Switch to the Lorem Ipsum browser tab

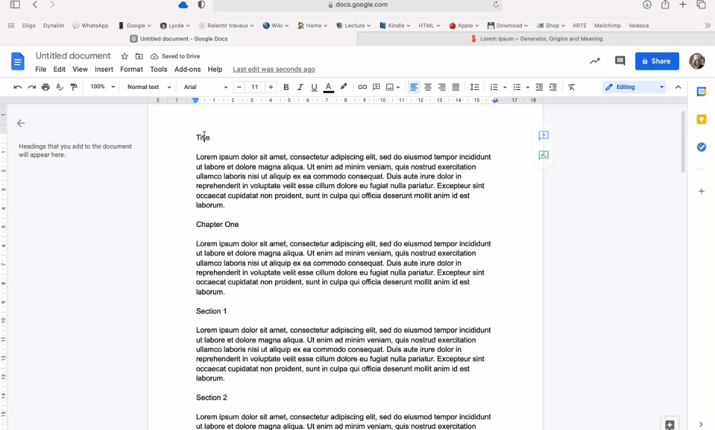pos(536,39)
